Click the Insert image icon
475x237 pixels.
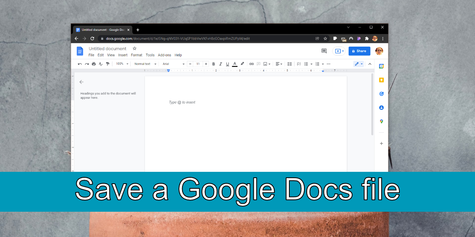point(265,64)
